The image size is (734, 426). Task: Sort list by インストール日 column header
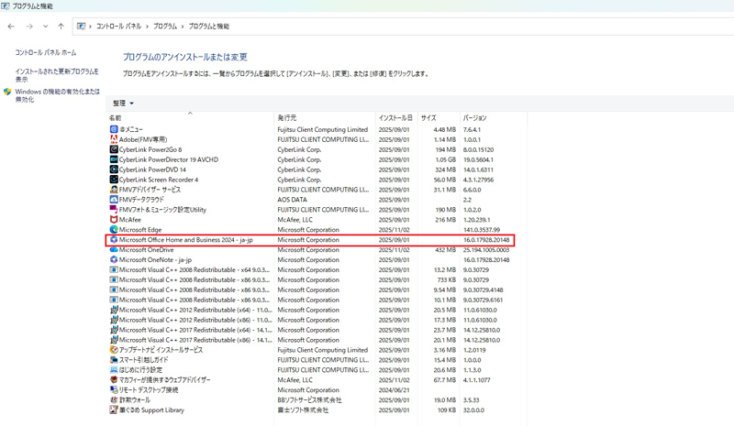[395, 118]
